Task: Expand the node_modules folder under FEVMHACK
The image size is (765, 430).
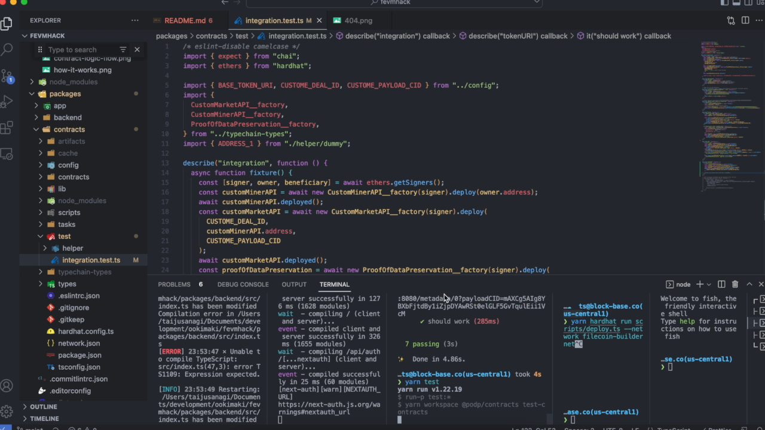Action: coord(83,82)
